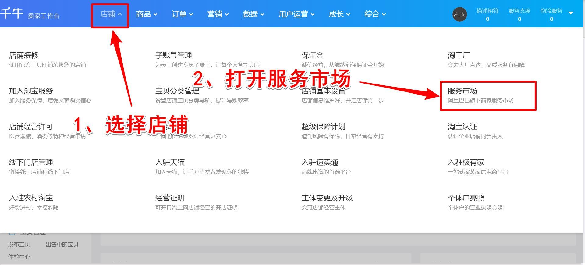Click 发布宝贝 in the sidebar

click(19, 244)
